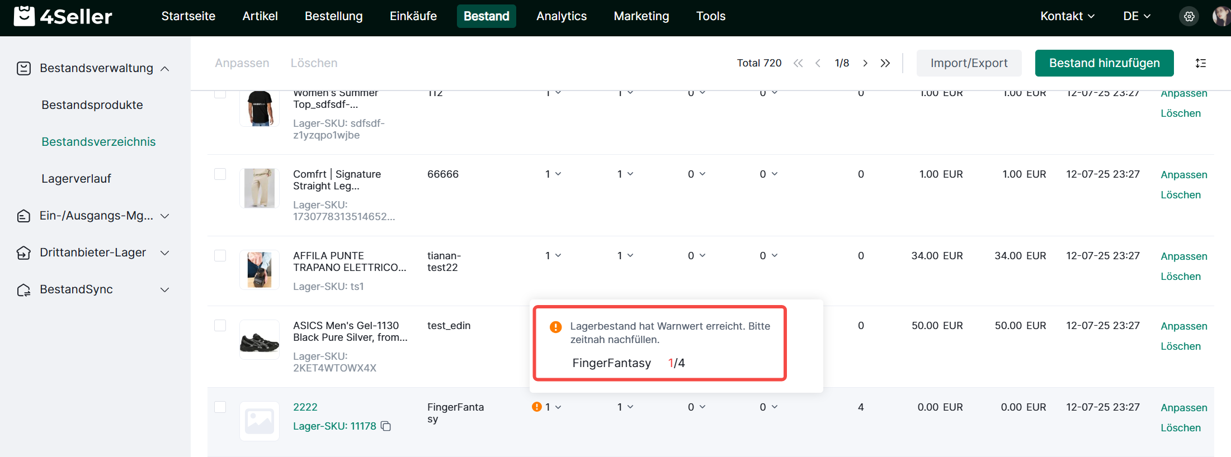The height and width of the screenshot is (457, 1231).
Task: Open the 2222 product link
Action: [305, 407]
